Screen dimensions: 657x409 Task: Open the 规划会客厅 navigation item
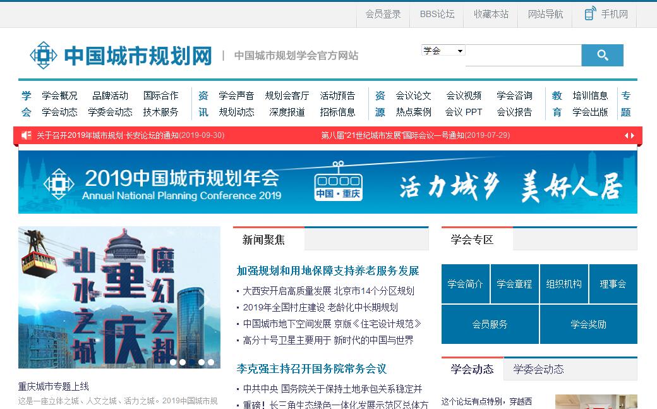coord(287,95)
